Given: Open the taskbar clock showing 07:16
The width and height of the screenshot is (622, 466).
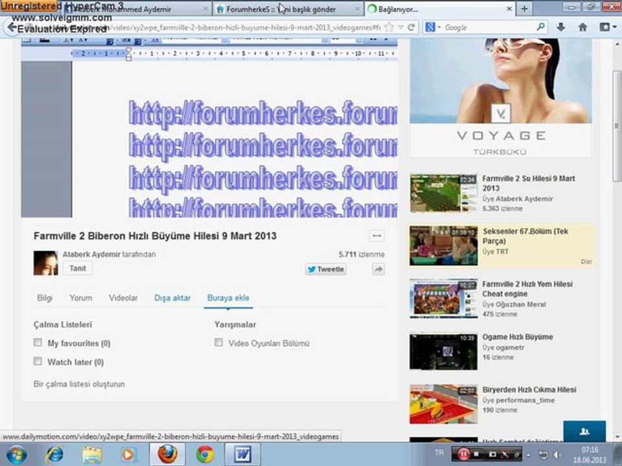Looking at the screenshot, I should pyautogui.click(x=590, y=454).
